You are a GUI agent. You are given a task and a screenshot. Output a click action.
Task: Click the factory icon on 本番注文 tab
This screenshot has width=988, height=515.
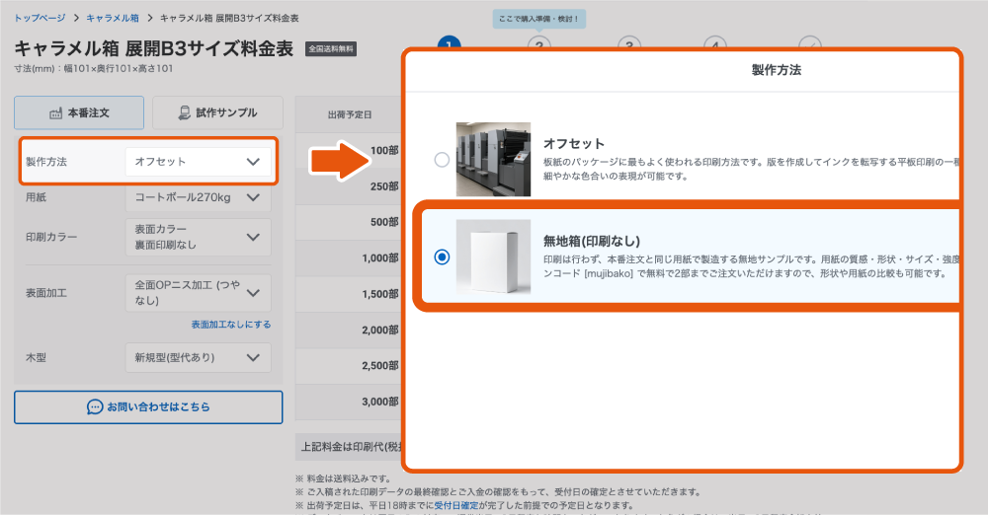(56, 113)
